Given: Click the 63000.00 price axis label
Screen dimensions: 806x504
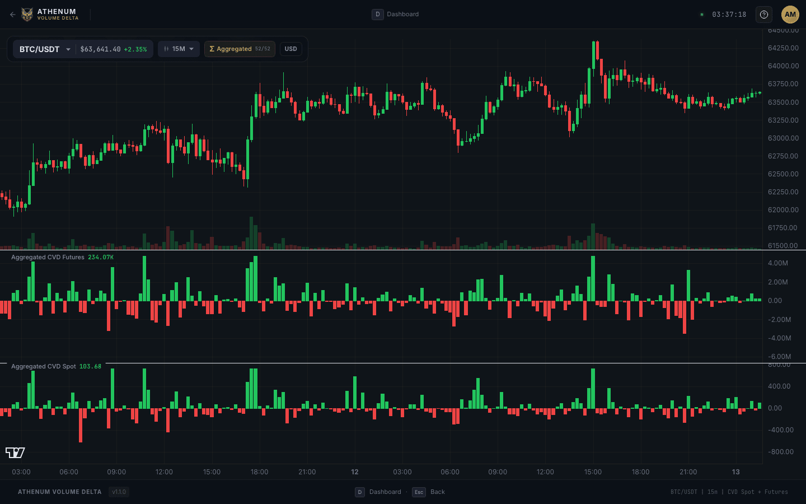Looking at the screenshot, I should click(x=783, y=138).
